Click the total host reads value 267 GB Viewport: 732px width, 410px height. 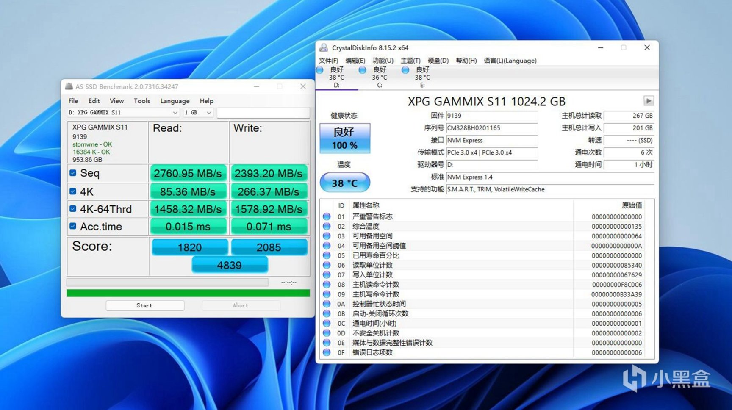click(629, 116)
